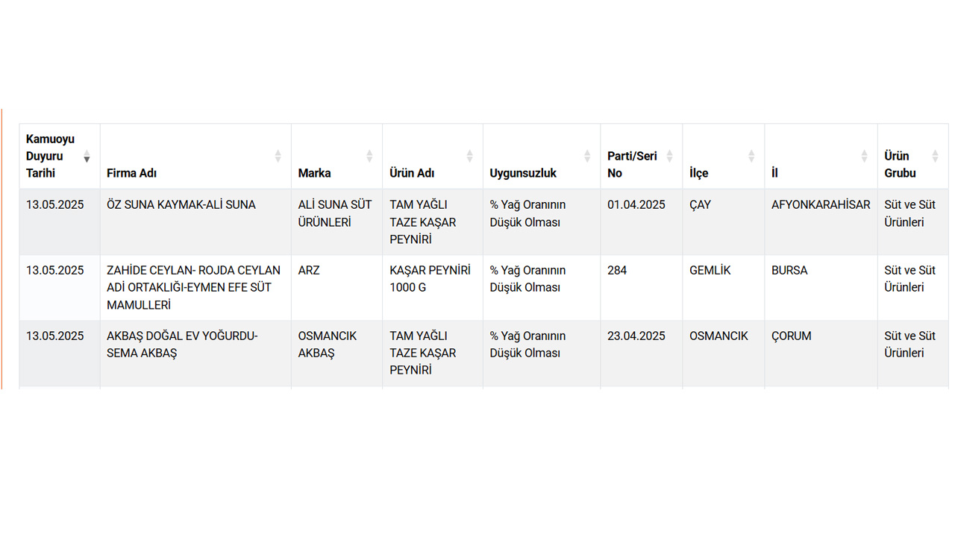The height and width of the screenshot is (537, 955).
Task: Select OSMANCIK AKBAŞ brand cell
Action: pyautogui.click(x=328, y=345)
